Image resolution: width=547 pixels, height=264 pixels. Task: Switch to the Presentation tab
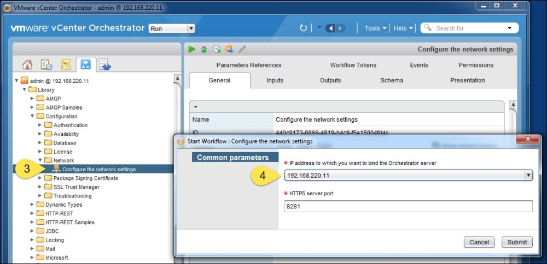(468, 80)
